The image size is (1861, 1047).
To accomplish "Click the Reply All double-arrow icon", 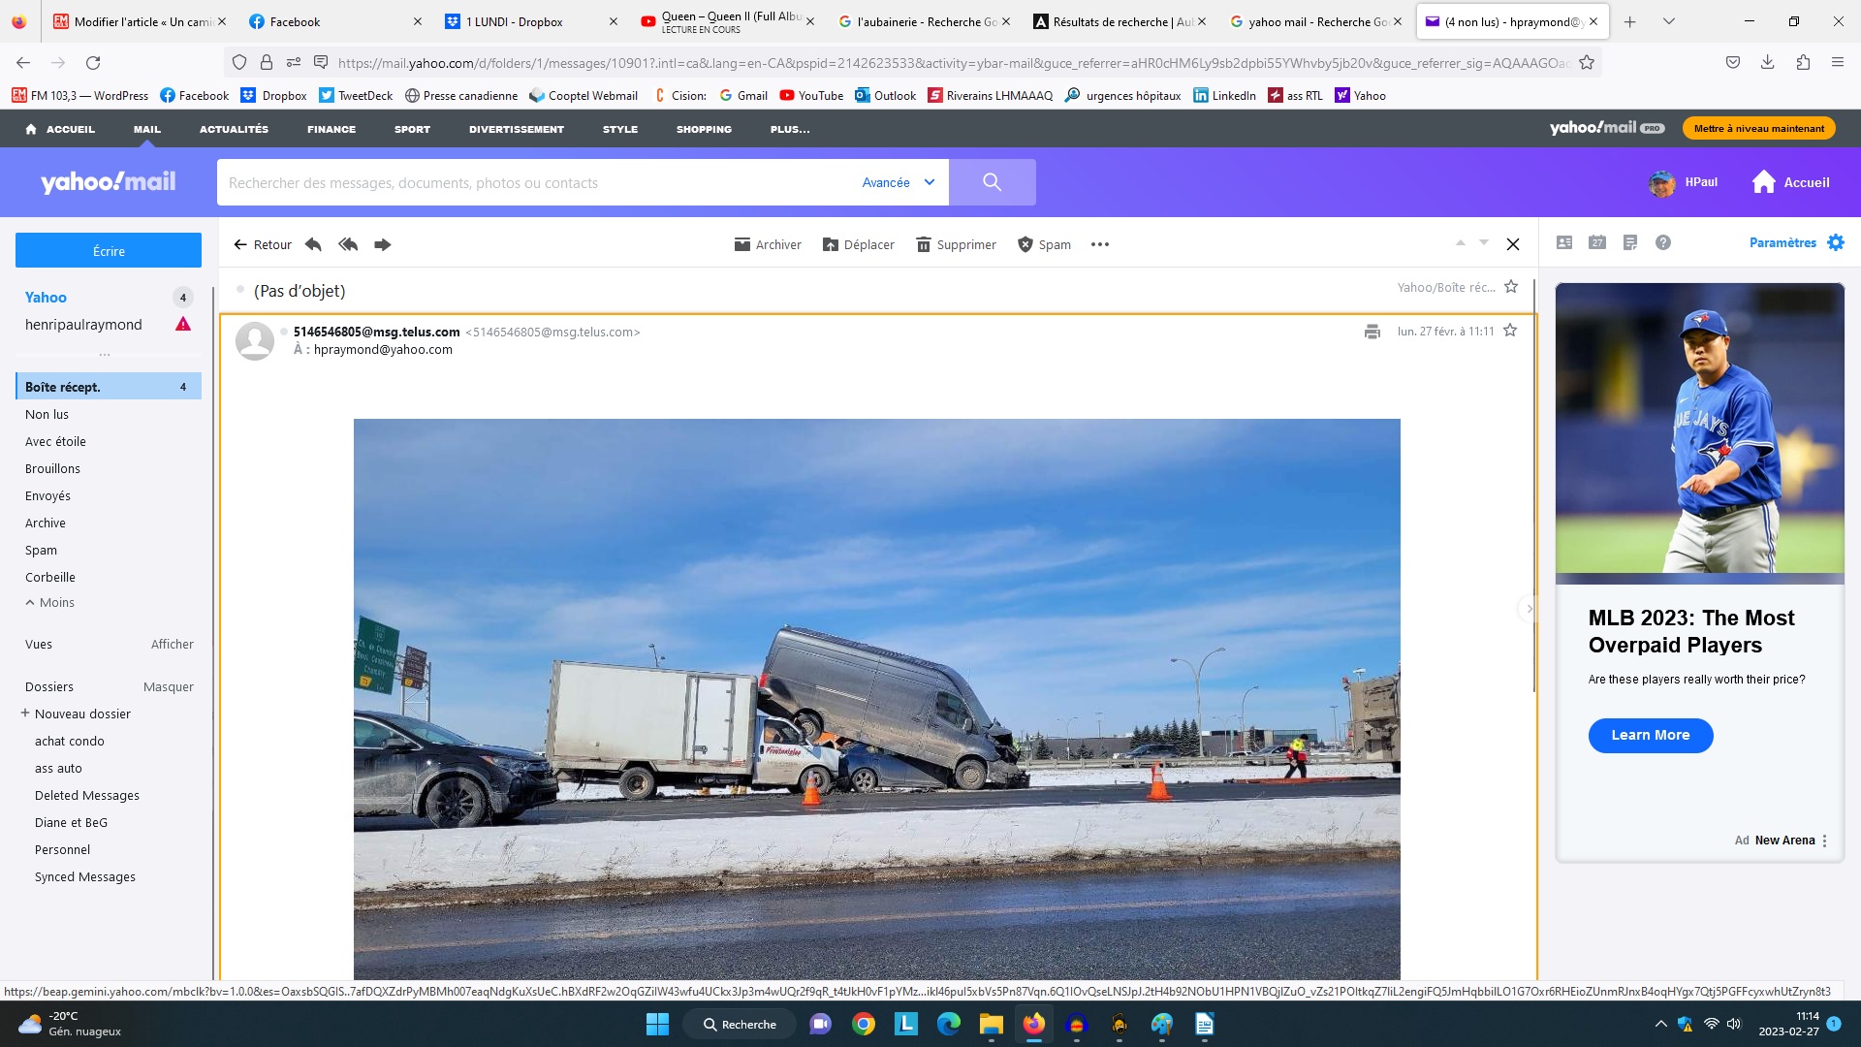I will pyautogui.click(x=348, y=244).
